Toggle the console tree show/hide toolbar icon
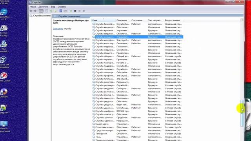 tap(41, 11)
